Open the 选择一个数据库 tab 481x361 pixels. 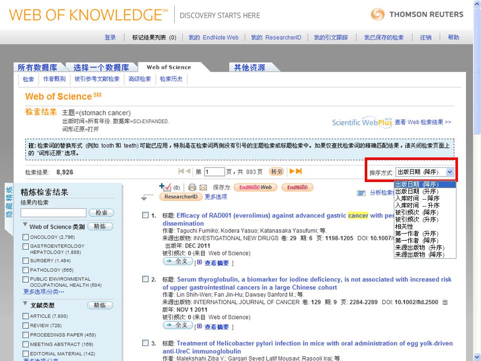coord(101,67)
